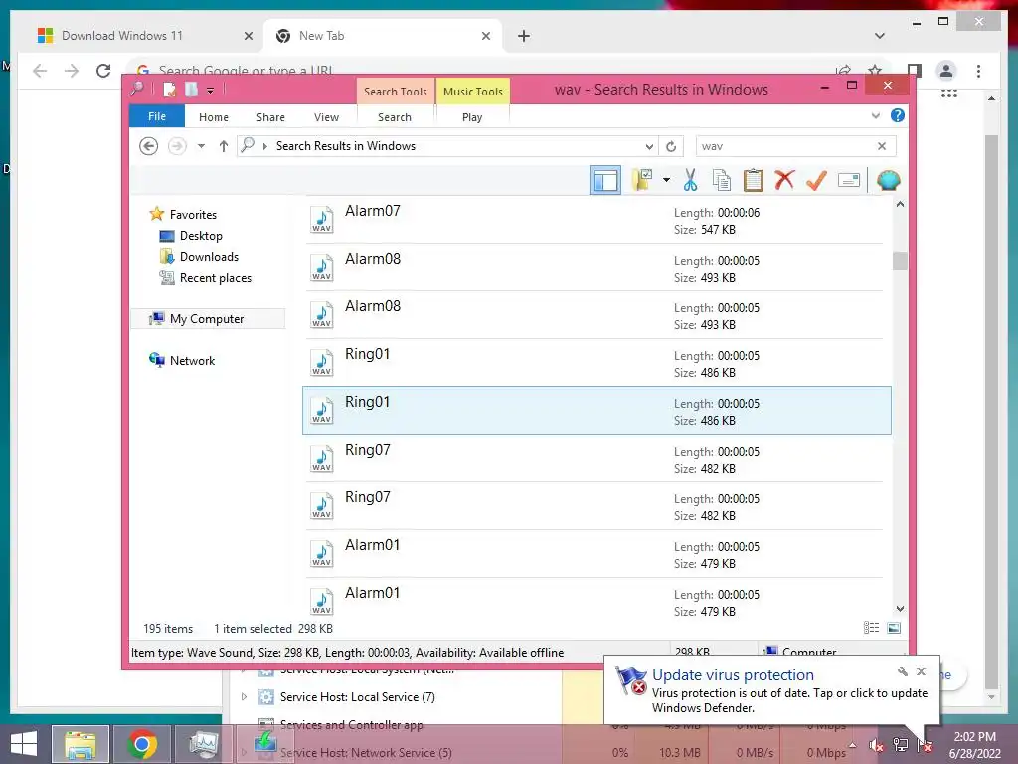Open Recent places in the sidebar
Image resolution: width=1018 pixels, height=764 pixels.
pos(216,277)
